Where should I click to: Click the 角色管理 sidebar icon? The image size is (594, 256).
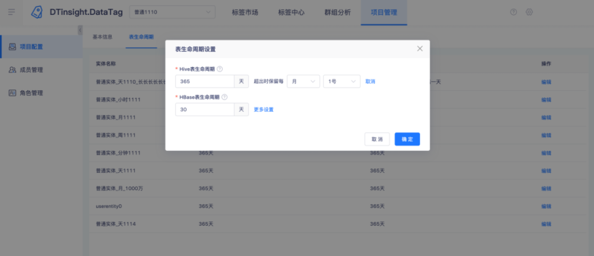click(x=13, y=93)
